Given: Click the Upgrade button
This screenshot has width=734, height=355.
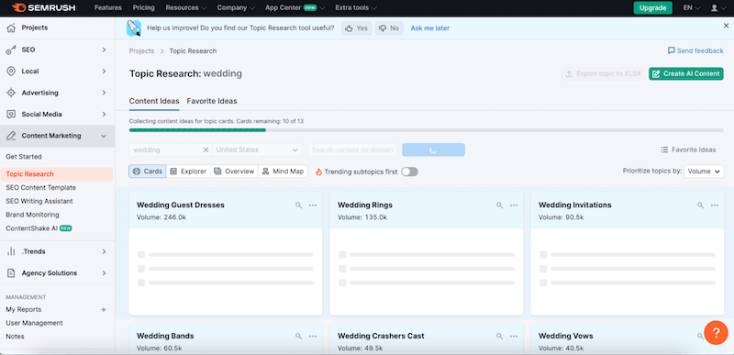Looking at the screenshot, I should pos(652,8).
